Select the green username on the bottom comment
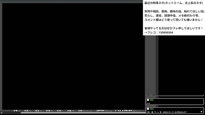Screen dimensions: 205x115 tap(152, 109)
